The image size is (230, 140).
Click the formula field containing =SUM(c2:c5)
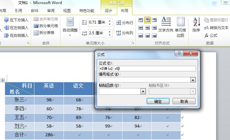[147, 68]
